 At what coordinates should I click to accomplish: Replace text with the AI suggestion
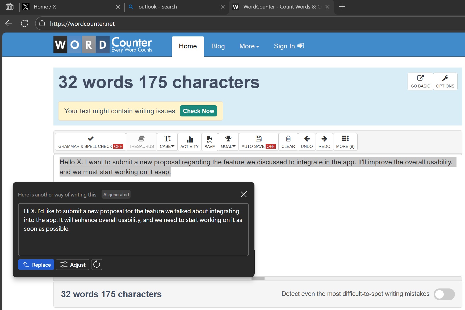tap(36, 265)
